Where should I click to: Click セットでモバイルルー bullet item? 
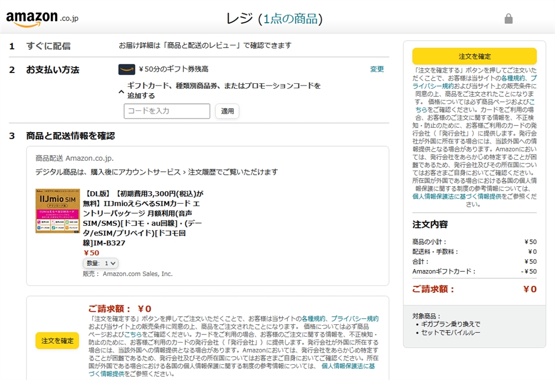pos(450,332)
